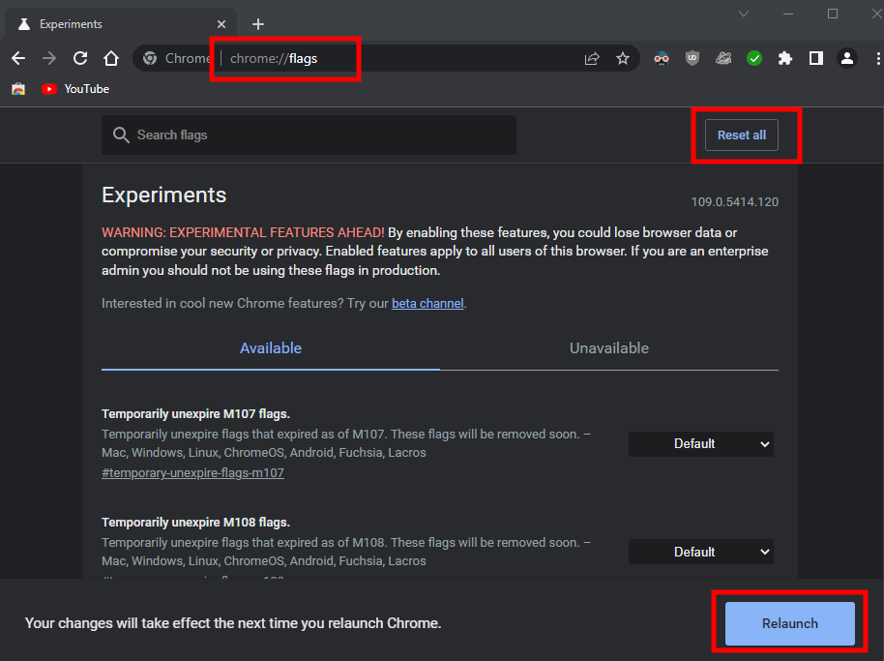Click the Reset all button

742,135
